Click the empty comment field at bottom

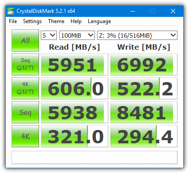pos(94,157)
